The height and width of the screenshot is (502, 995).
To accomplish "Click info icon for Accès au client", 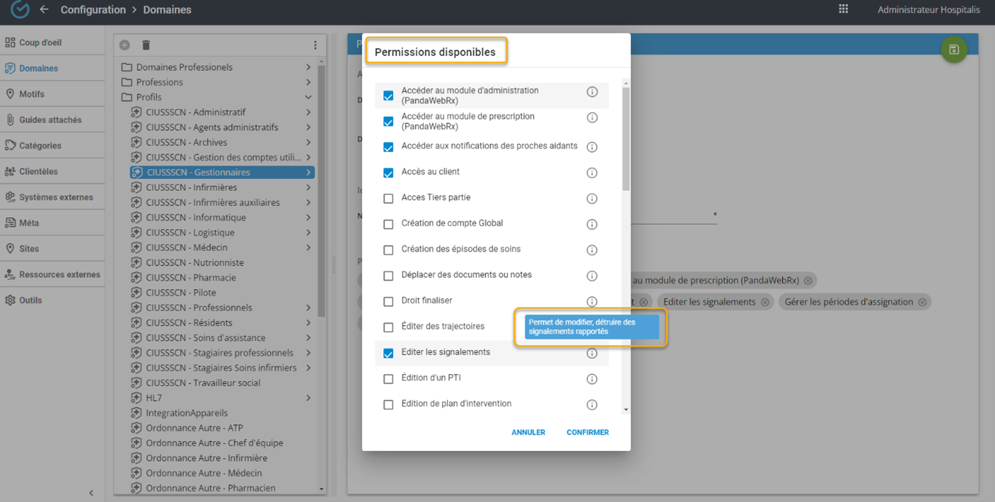I will (592, 173).
